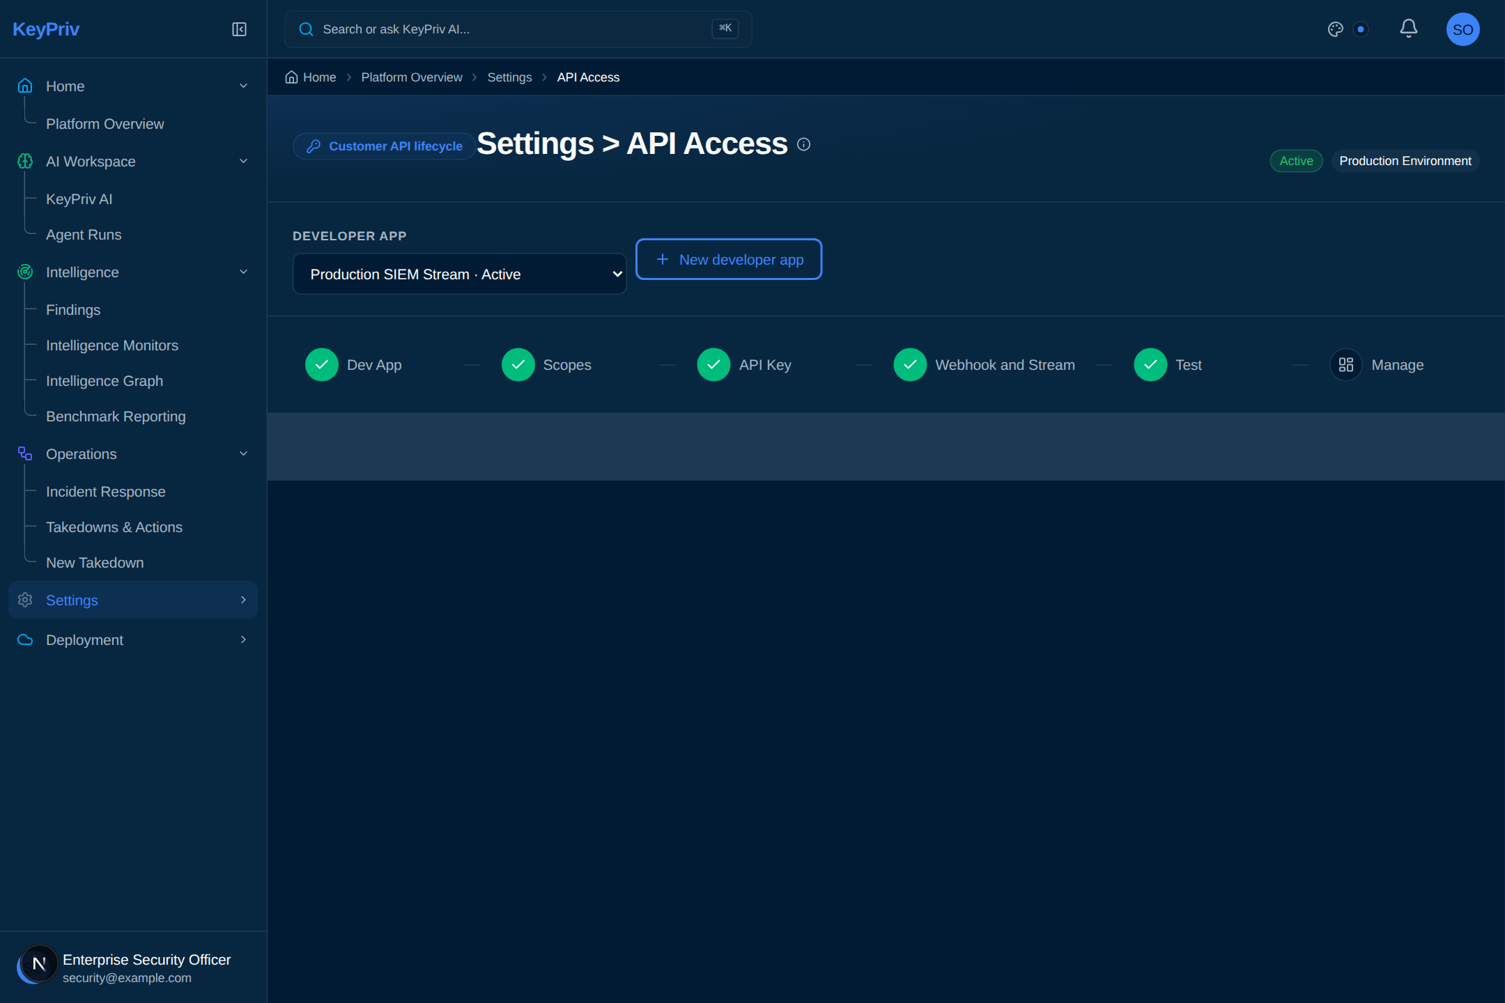Click the API Key step checkmark
The width and height of the screenshot is (1505, 1003).
point(713,364)
